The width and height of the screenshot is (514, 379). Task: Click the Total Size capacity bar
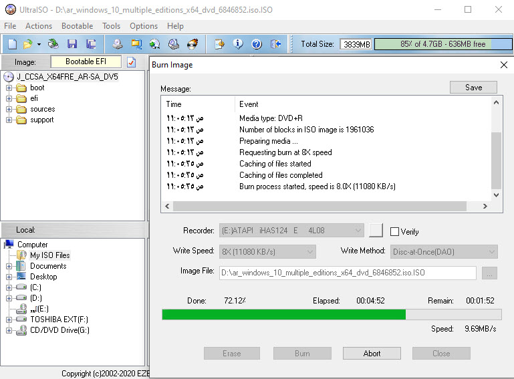coord(443,44)
